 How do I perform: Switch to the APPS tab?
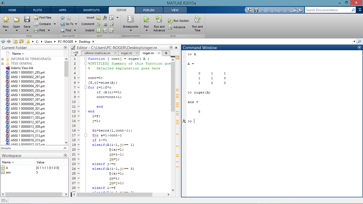click(63, 10)
